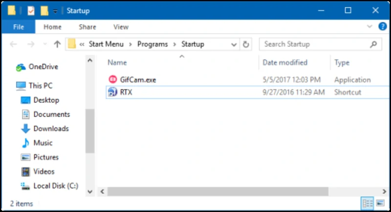Navigate to Programs in the breadcrumb
The image size is (391, 212).
[153, 44]
